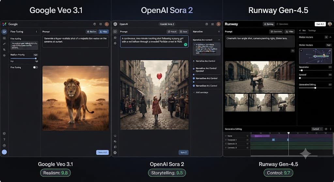Open the help icon in OpenAI header
This screenshot has width=334, height=182.
[x=206, y=24]
